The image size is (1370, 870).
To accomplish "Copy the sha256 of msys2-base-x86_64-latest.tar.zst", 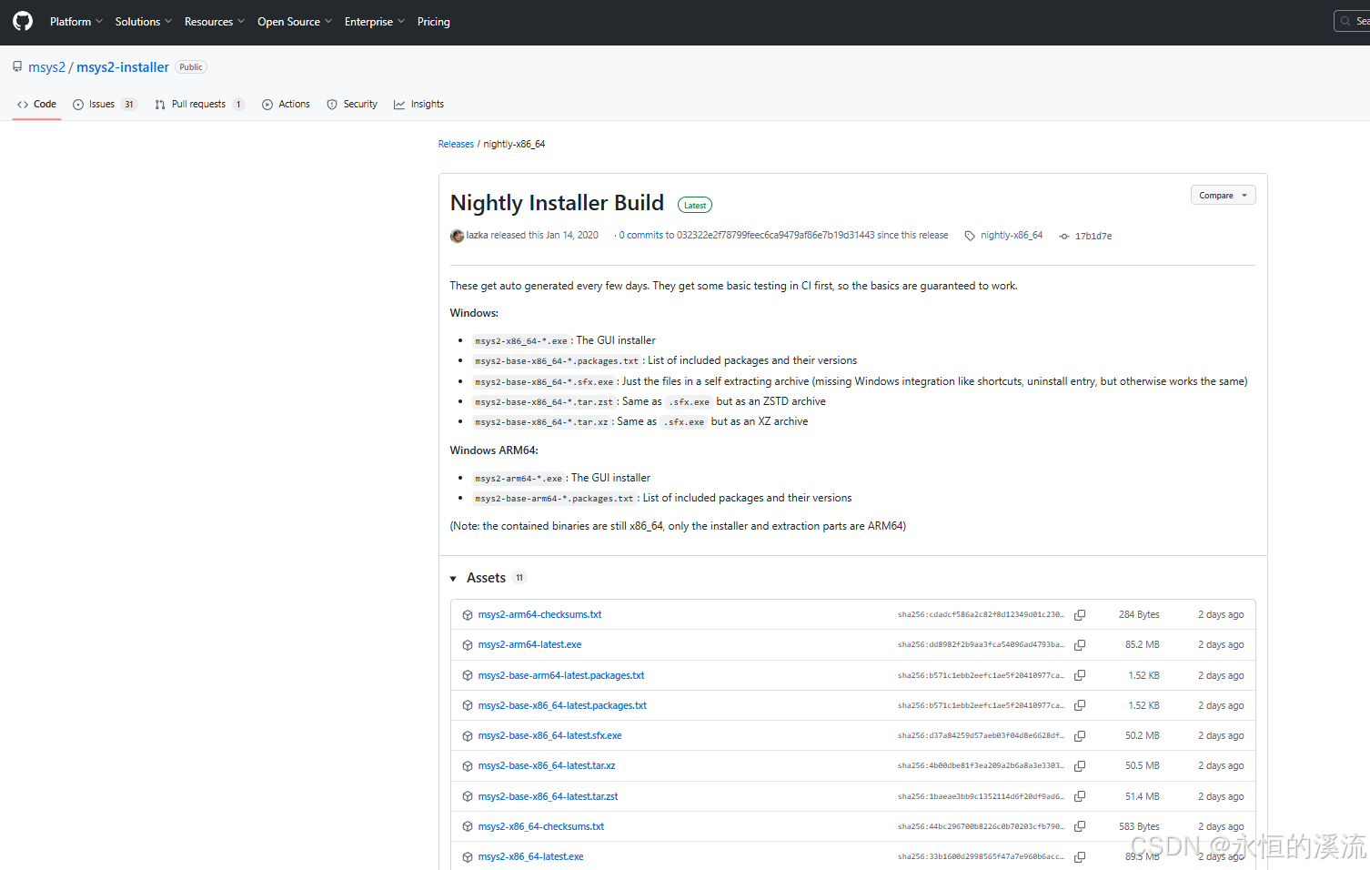I will coord(1080,796).
